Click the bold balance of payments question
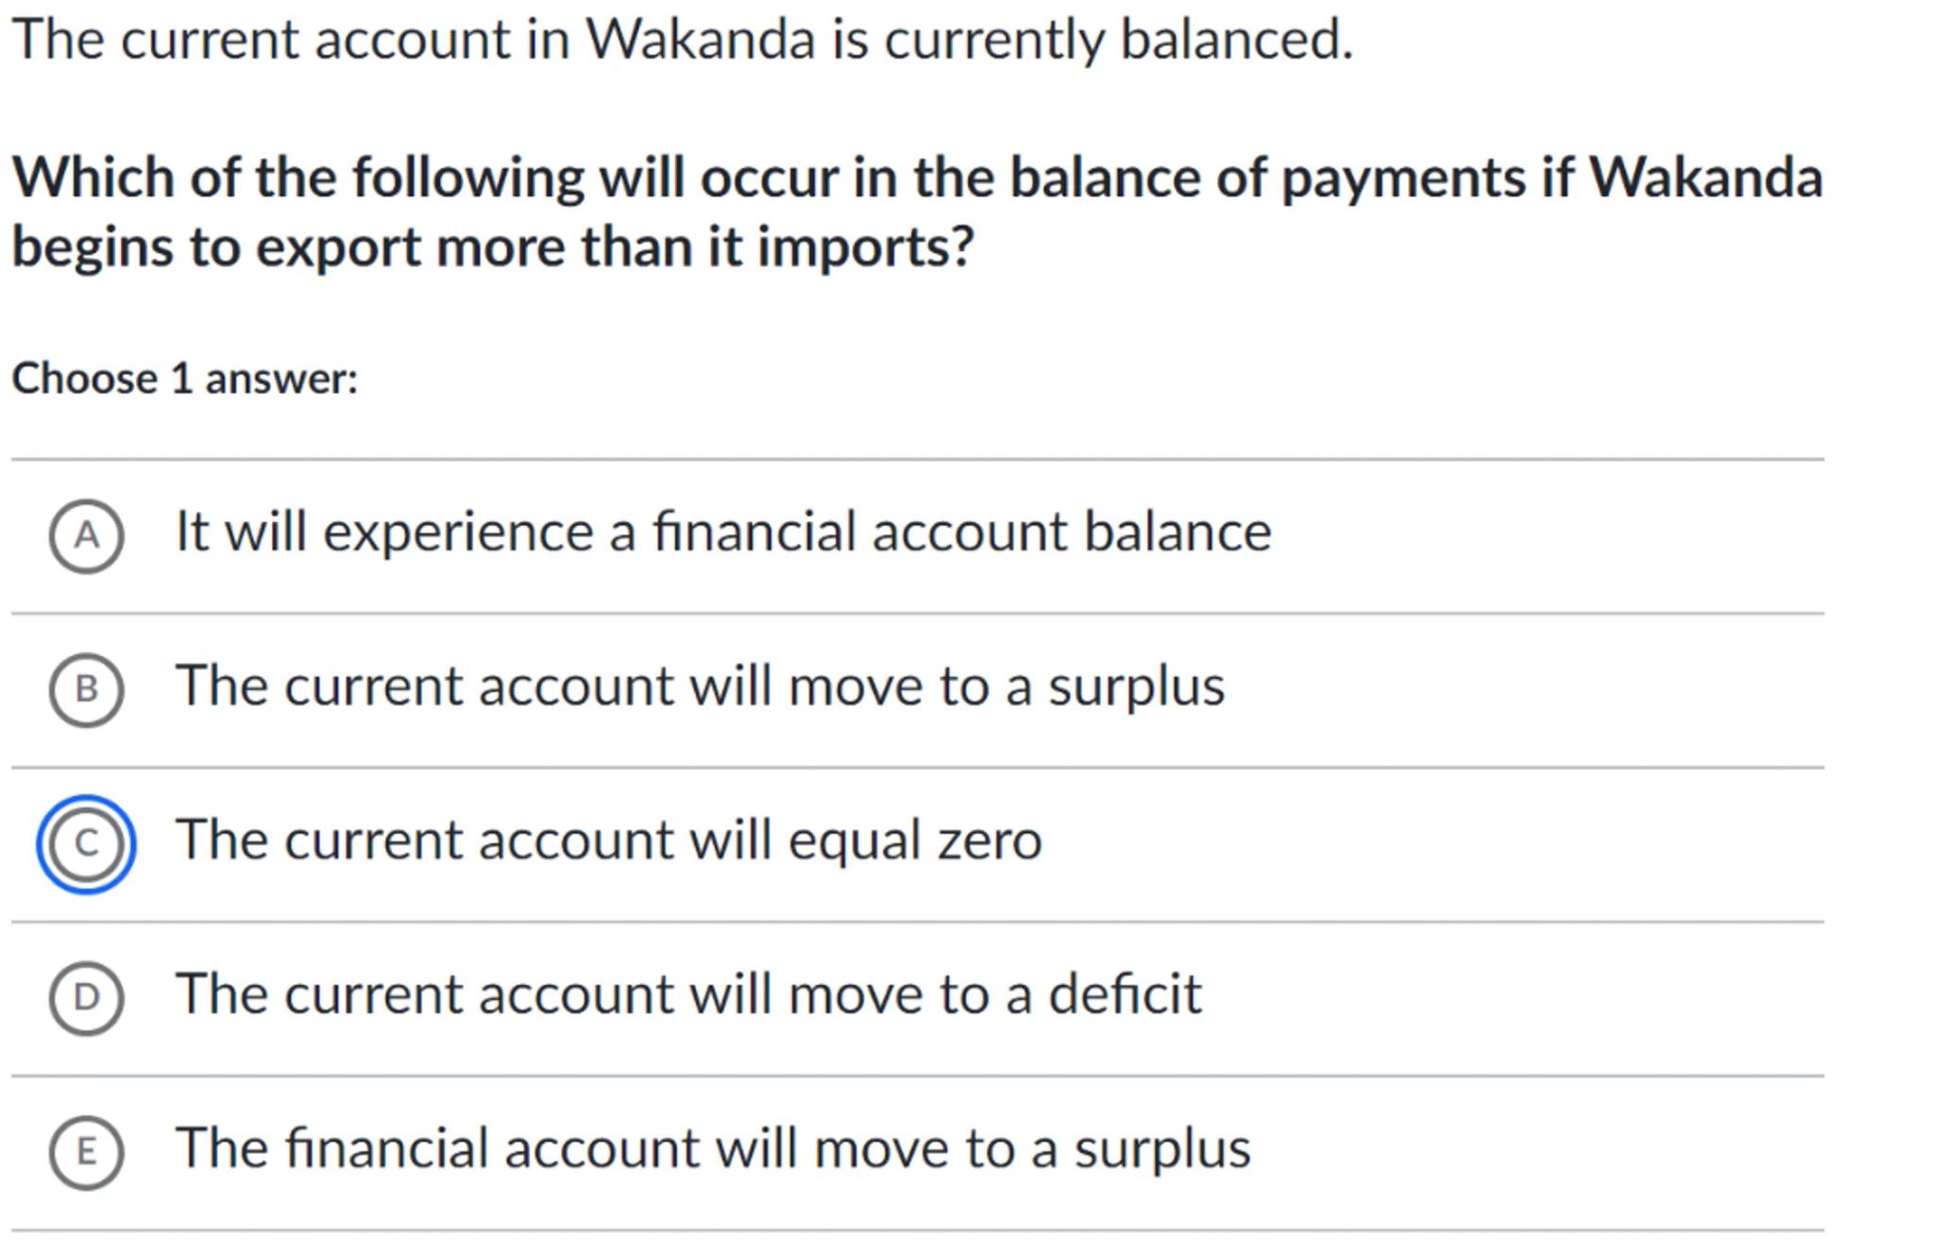1934x1255 pixels. tap(916, 178)
